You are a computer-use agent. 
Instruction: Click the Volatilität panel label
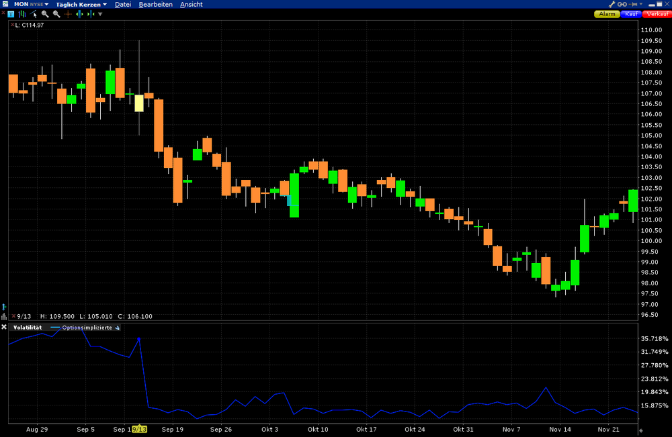point(28,328)
